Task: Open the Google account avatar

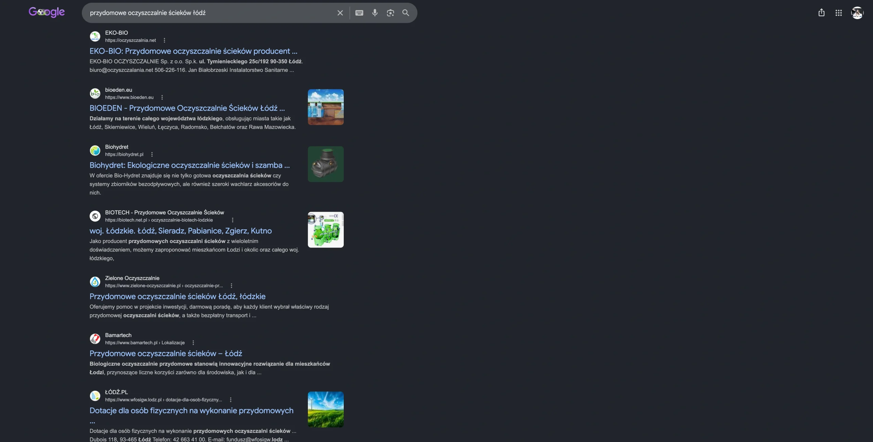Action: point(857,13)
